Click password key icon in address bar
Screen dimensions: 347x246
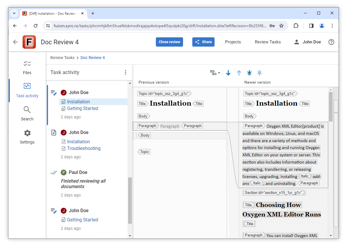(x=272, y=26)
